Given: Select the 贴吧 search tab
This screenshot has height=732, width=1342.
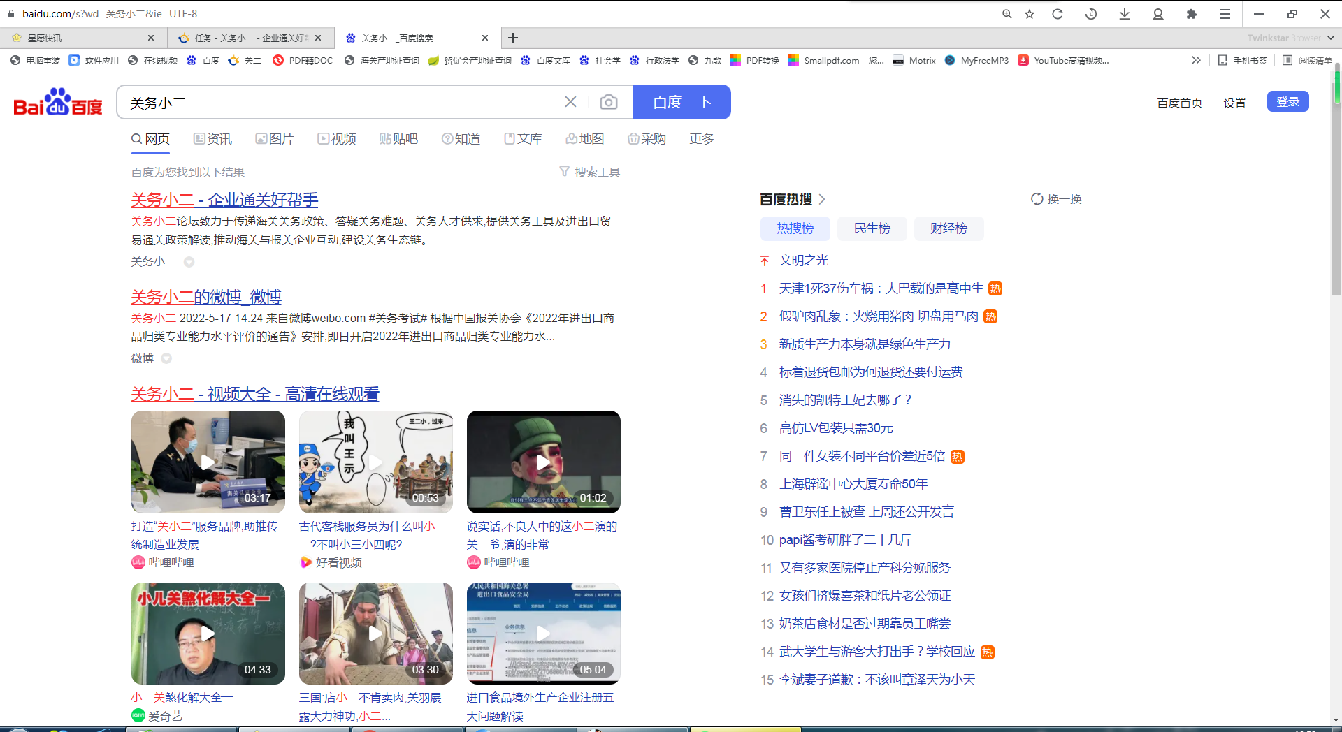Looking at the screenshot, I should (x=398, y=139).
